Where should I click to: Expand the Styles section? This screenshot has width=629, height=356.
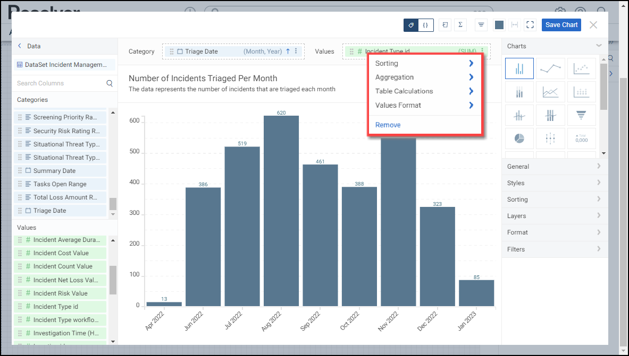coord(554,183)
